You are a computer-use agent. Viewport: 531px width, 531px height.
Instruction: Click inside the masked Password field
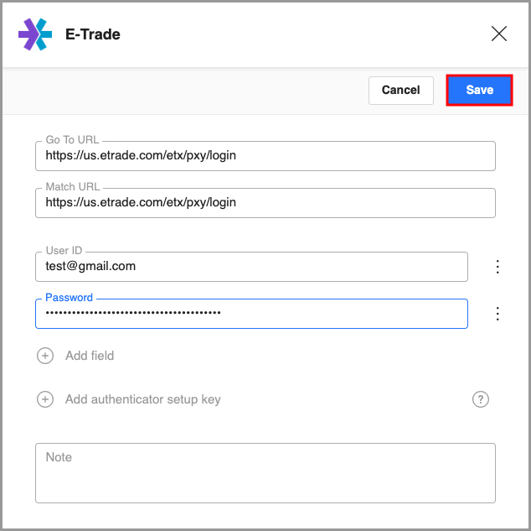[x=251, y=314]
